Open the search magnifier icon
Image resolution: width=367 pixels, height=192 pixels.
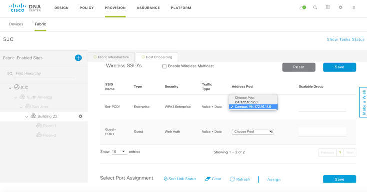point(315,7)
